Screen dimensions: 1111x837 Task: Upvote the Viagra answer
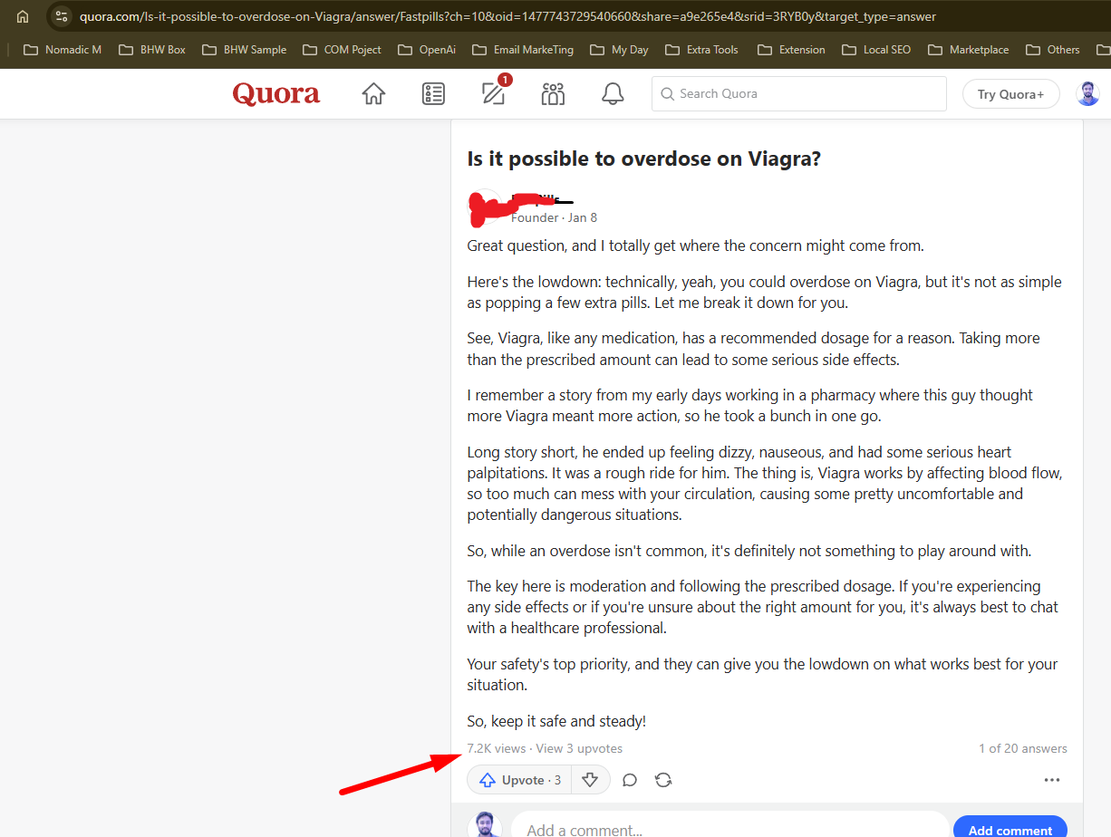pos(519,780)
